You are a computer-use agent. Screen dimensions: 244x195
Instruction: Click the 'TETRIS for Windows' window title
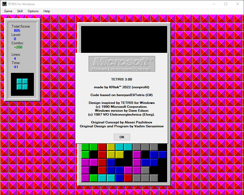[21, 4]
